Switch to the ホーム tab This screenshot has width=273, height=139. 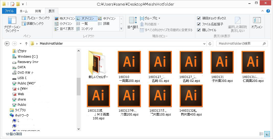tap(24, 11)
